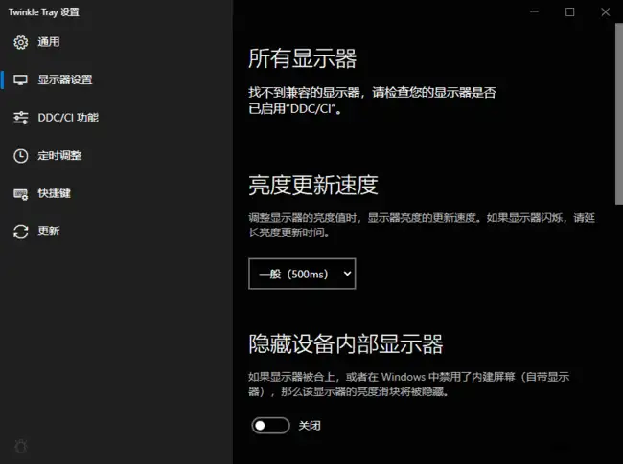Click the chevron arrow on the 500ms dropdown
This screenshot has height=464, width=623.
[x=346, y=274]
